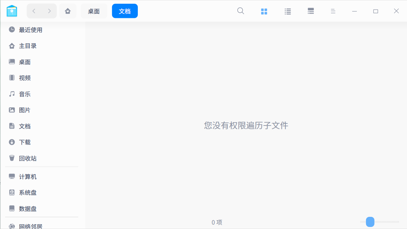Switch to the 桌面 breadcrumb tab
This screenshot has height=229, width=407.
[x=94, y=11]
